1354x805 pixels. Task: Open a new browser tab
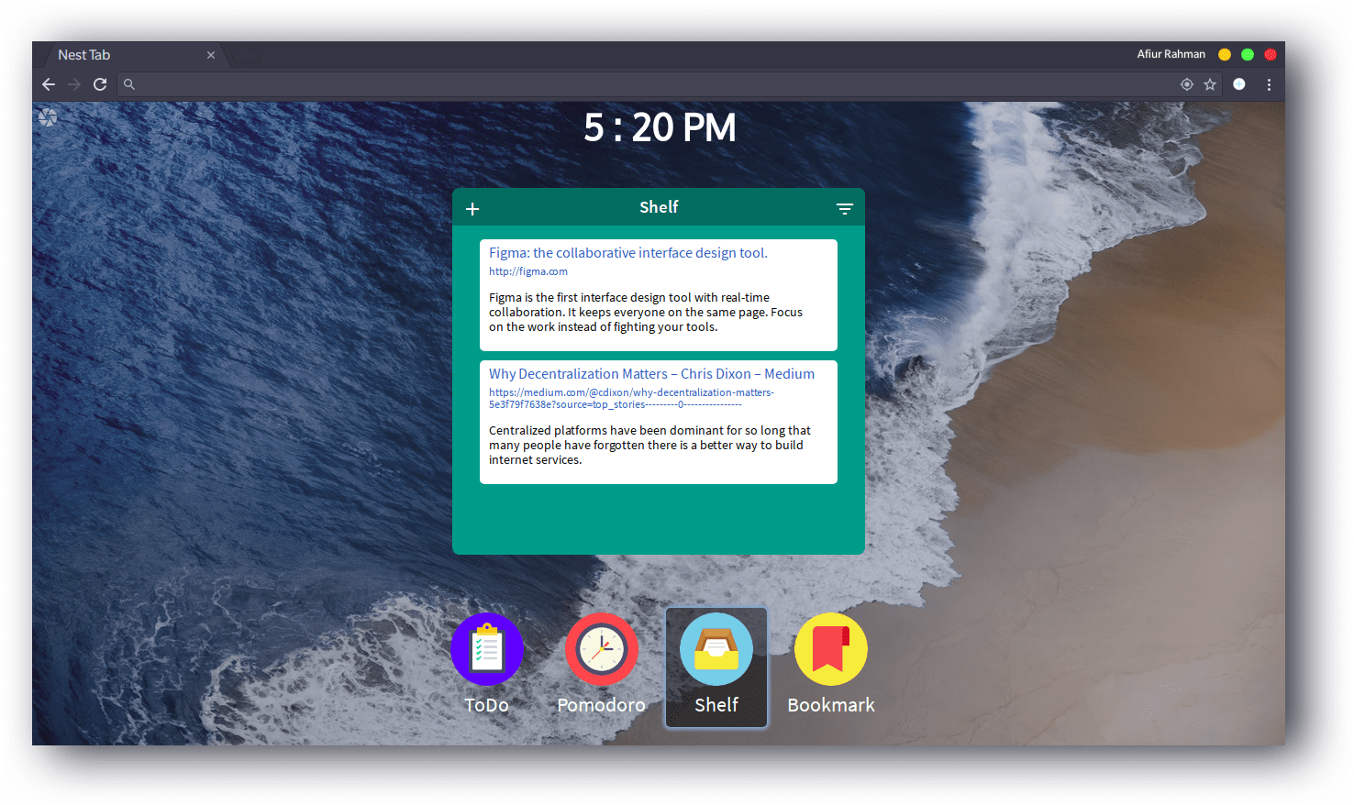(245, 56)
